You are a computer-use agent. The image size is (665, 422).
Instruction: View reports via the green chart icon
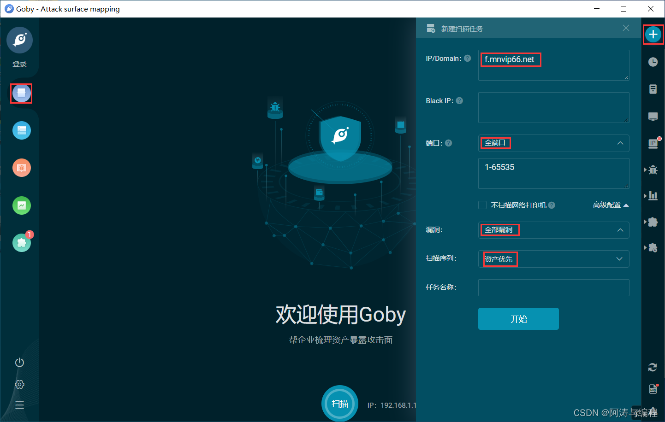21,205
